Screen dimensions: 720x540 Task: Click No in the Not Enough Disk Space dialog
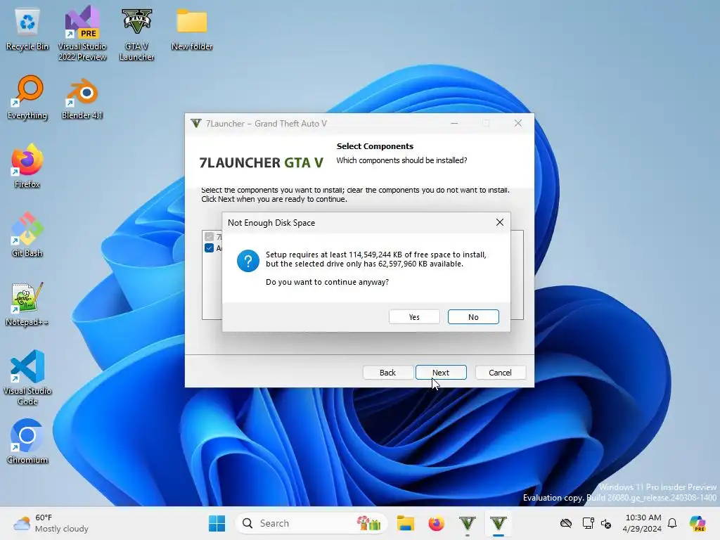pyautogui.click(x=473, y=317)
